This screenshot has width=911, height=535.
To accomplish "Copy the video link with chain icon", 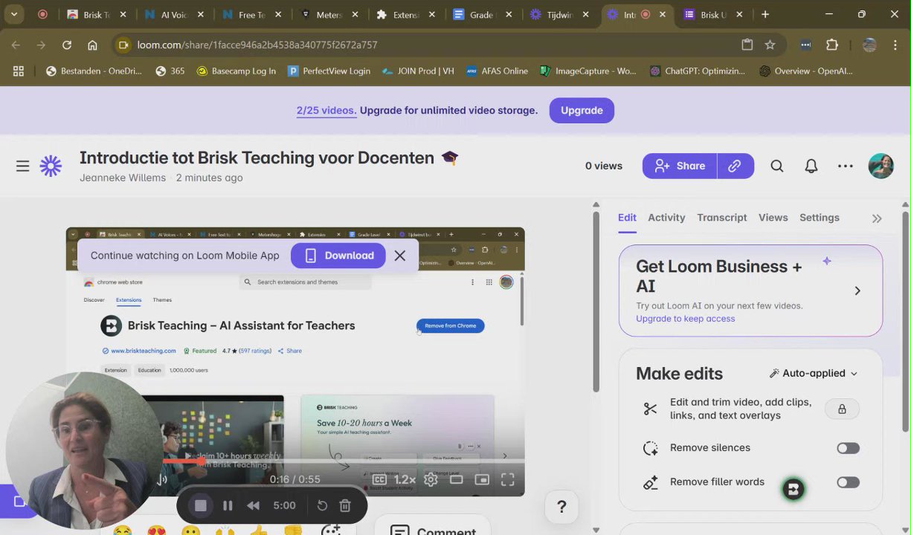I will coord(735,166).
